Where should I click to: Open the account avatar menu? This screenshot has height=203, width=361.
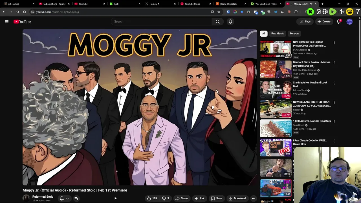point(349,21)
